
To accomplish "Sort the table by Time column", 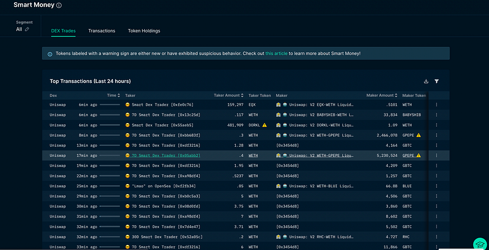I will (118, 95).
